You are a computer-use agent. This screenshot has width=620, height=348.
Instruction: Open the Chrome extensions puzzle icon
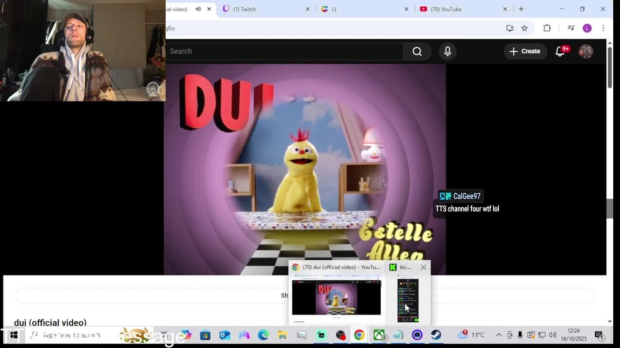547,28
